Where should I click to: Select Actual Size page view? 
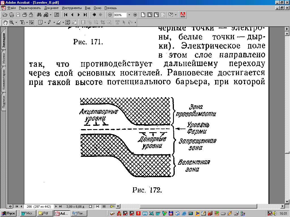point(143,15)
